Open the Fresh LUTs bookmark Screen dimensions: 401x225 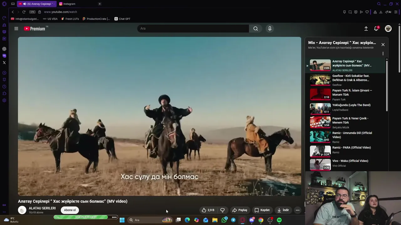[70, 19]
